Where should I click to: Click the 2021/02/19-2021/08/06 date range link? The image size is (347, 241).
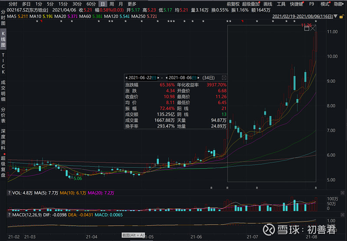[x=302, y=16]
